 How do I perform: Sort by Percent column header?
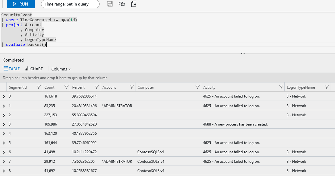click(78, 87)
